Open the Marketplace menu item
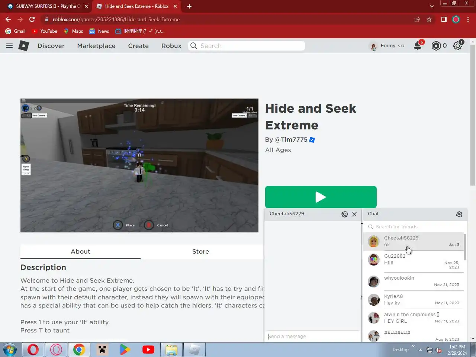This screenshot has width=476, height=357. [x=96, y=46]
